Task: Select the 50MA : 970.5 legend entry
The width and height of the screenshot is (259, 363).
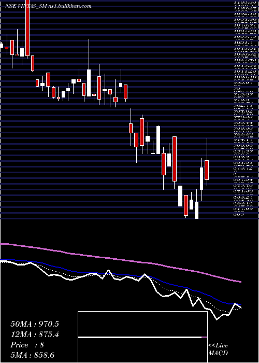Action: 35,324
